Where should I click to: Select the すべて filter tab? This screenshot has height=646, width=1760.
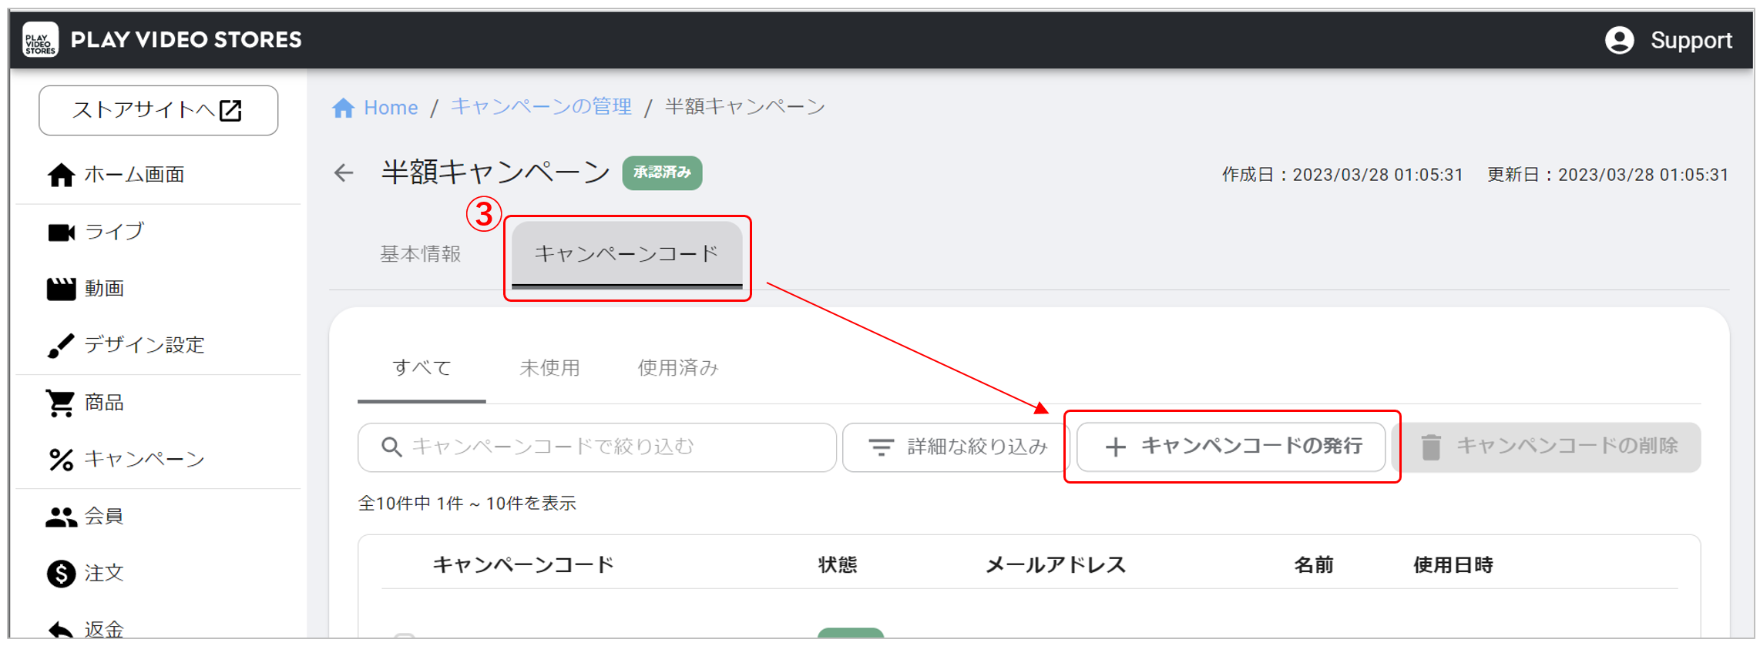422,368
